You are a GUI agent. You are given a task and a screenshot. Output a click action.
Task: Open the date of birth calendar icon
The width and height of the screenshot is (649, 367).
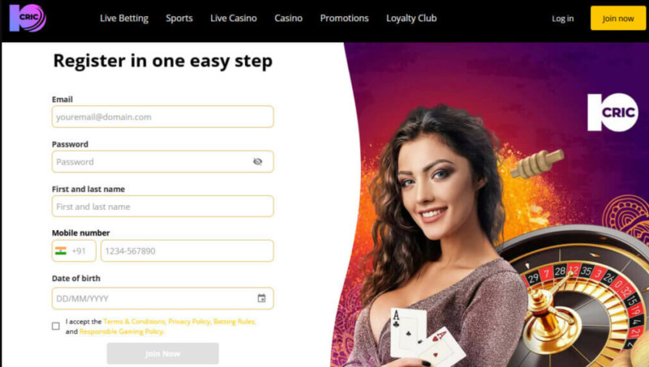click(x=261, y=298)
